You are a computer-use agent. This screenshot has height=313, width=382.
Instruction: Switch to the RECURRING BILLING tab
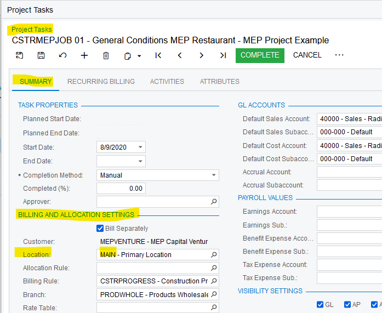(101, 81)
